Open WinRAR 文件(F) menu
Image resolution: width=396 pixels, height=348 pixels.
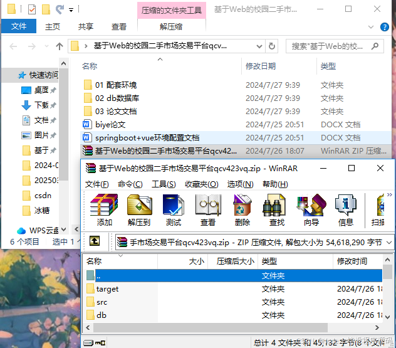click(x=97, y=184)
